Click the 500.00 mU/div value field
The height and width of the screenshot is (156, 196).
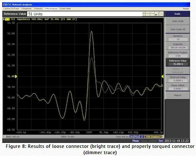pos(178,48)
